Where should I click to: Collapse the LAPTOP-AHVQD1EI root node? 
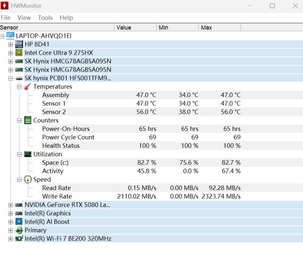(2, 36)
